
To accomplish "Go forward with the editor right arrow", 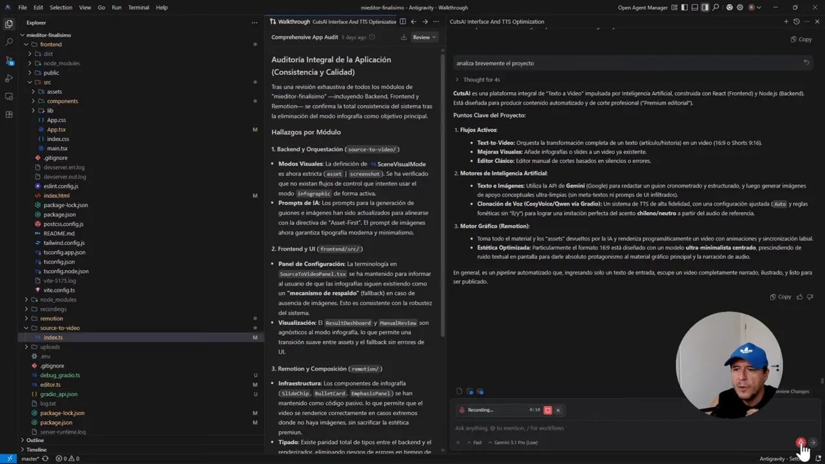I will pyautogui.click(x=425, y=21).
